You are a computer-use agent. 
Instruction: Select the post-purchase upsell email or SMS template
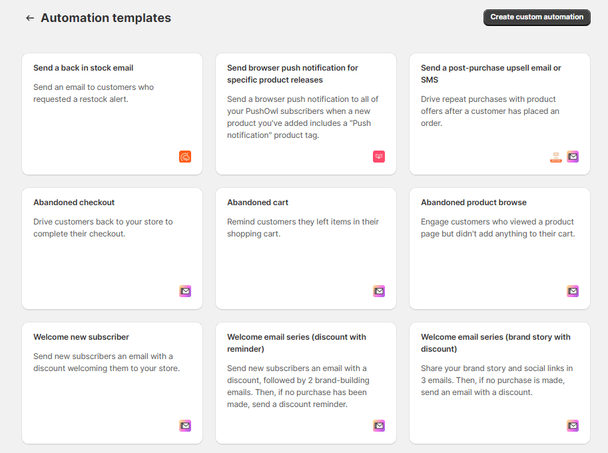click(x=499, y=113)
